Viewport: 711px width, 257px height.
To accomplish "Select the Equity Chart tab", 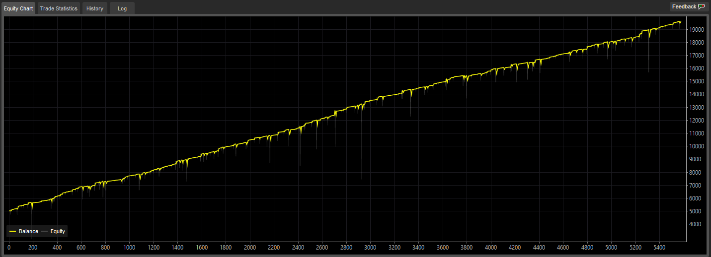I will (18, 8).
